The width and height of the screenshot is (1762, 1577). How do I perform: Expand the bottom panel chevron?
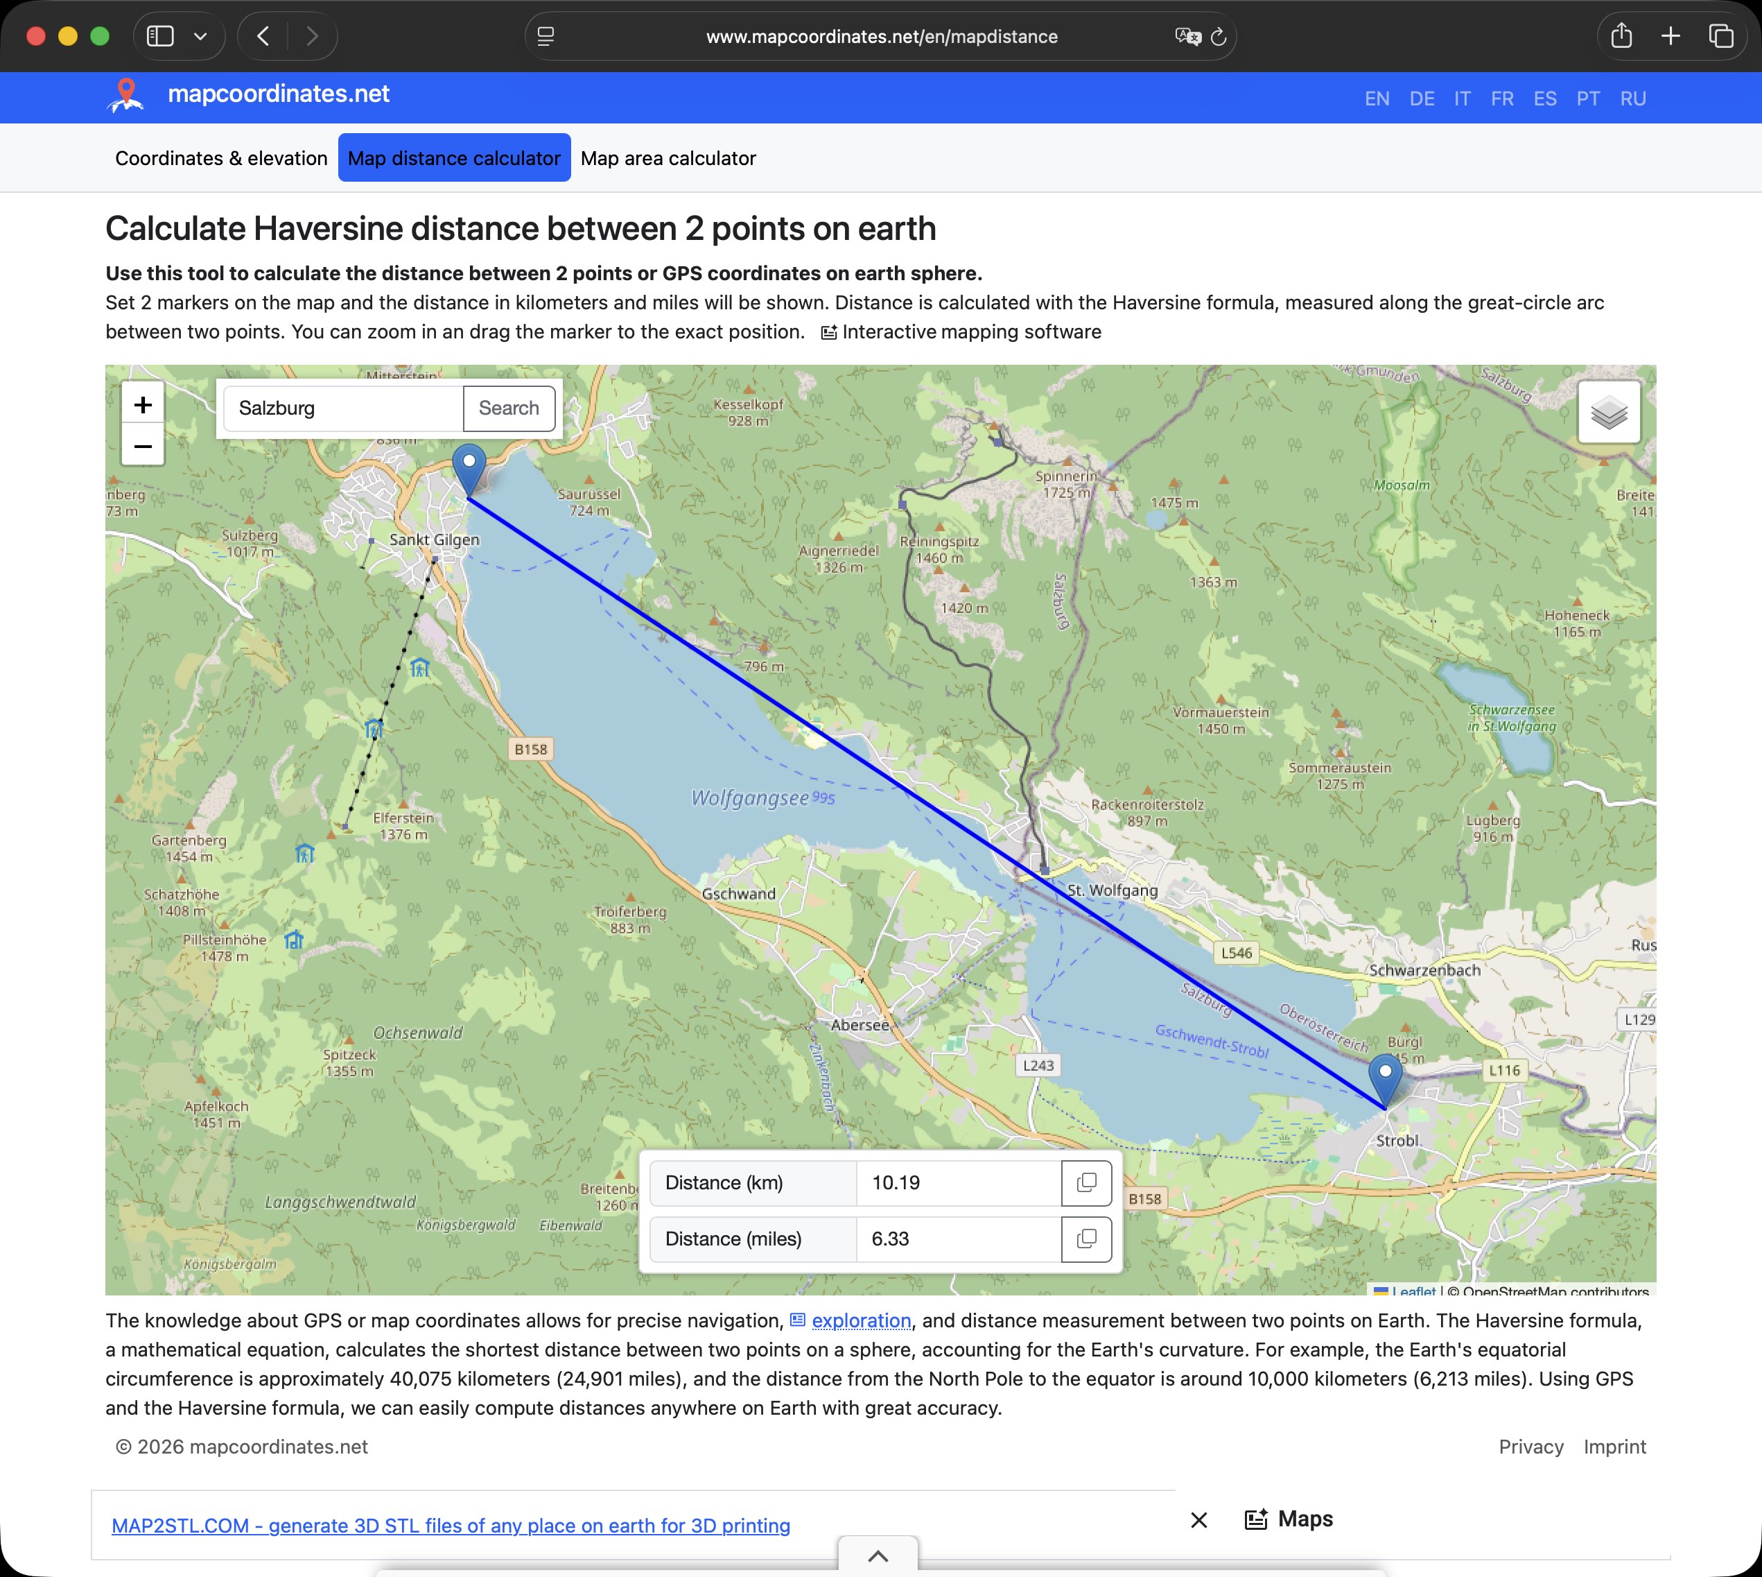(x=878, y=1556)
